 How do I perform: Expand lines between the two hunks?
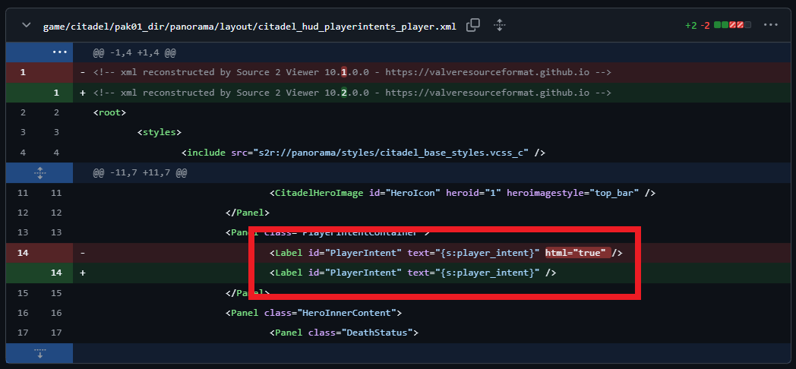[39, 172]
